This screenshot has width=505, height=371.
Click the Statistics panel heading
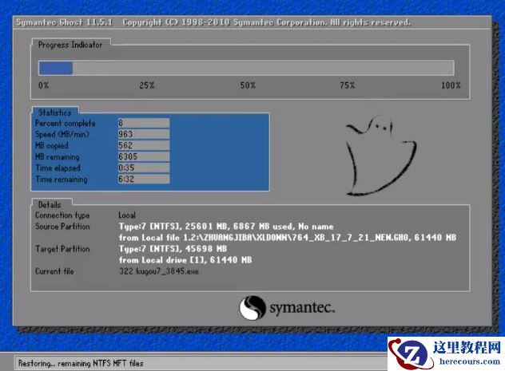click(x=55, y=112)
